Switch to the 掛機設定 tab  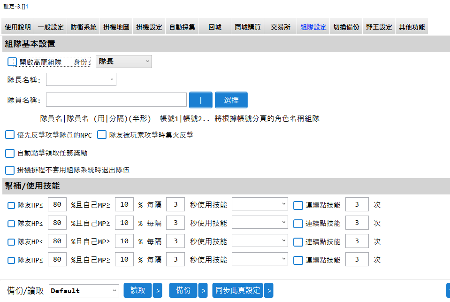pyautogui.click(x=149, y=27)
